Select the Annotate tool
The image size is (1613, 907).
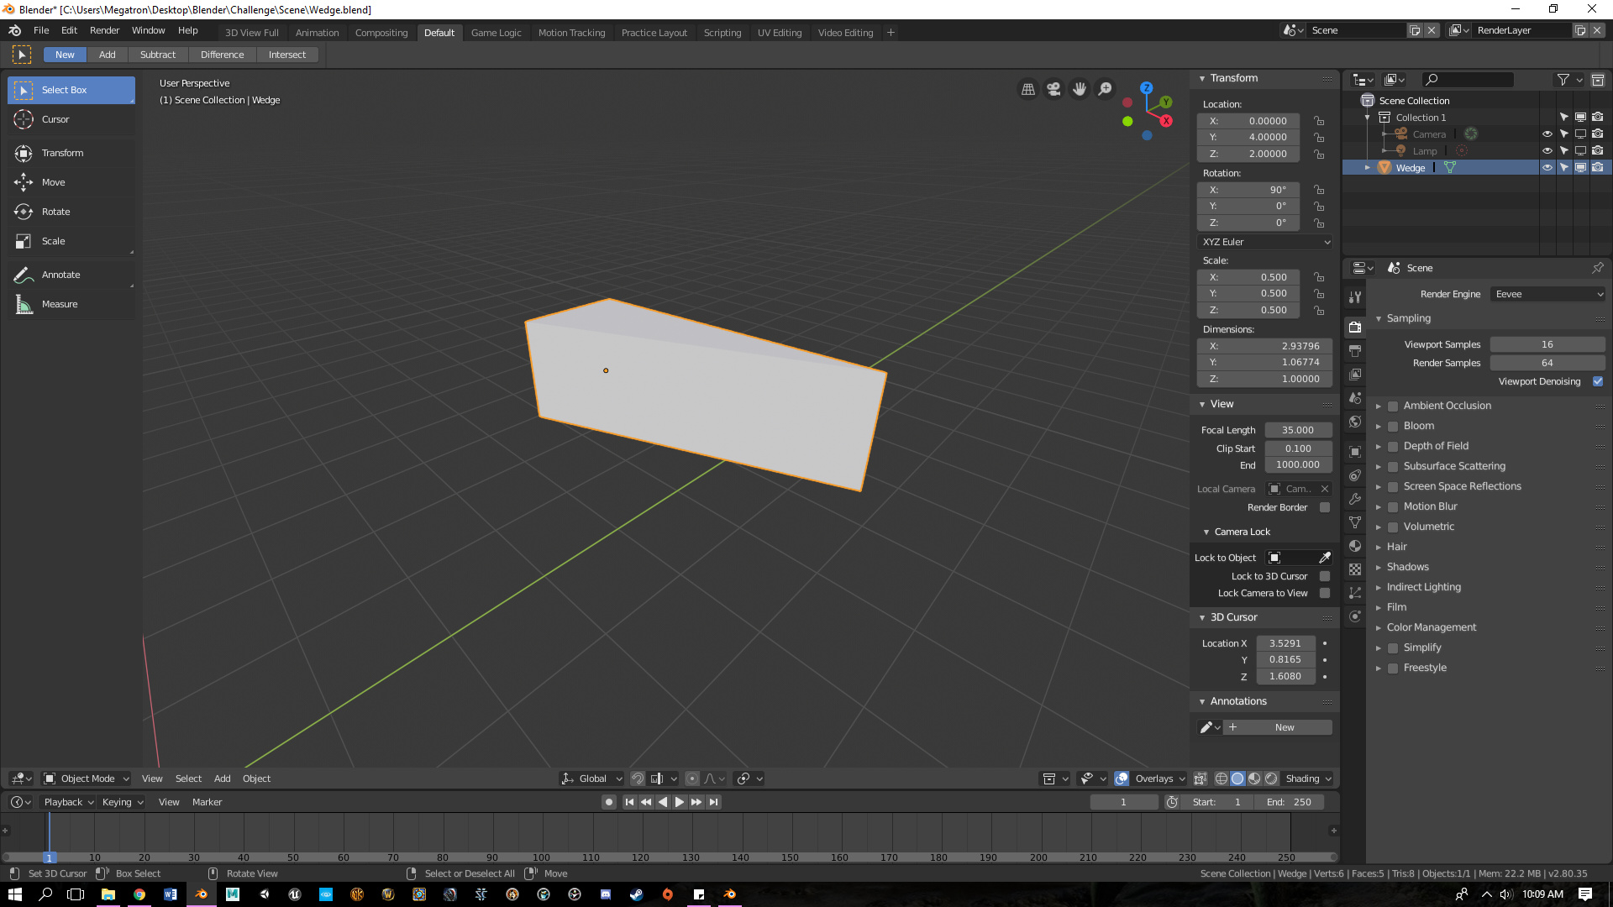pyautogui.click(x=60, y=275)
